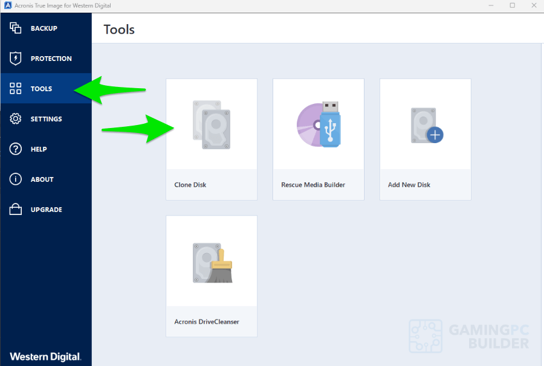Maximize the Acronis window
The width and height of the screenshot is (544, 366).
[x=513, y=5]
